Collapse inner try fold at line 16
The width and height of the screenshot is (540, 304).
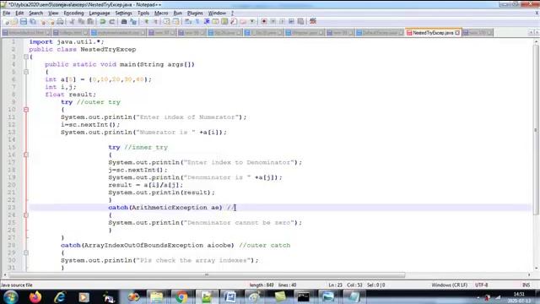(26, 155)
